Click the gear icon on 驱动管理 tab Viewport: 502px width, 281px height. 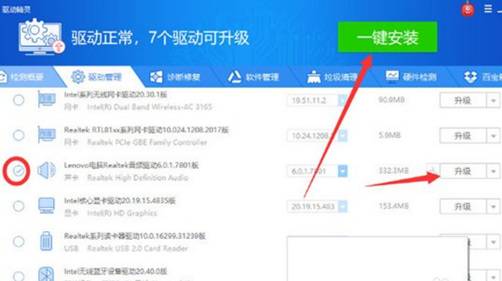click(x=78, y=77)
